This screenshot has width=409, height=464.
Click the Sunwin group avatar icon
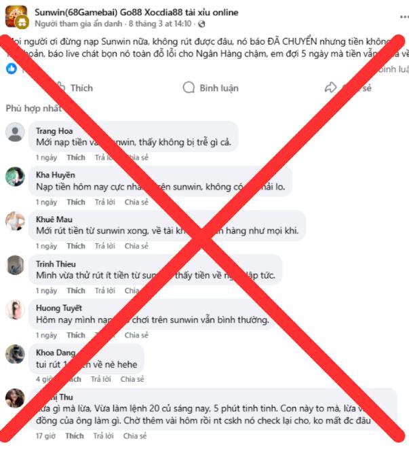point(17,17)
